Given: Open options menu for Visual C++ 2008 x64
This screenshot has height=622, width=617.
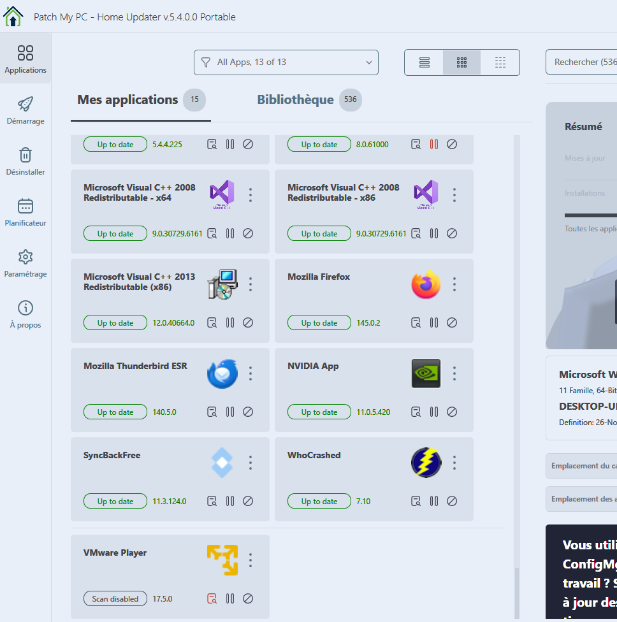Looking at the screenshot, I should click(250, 195).
